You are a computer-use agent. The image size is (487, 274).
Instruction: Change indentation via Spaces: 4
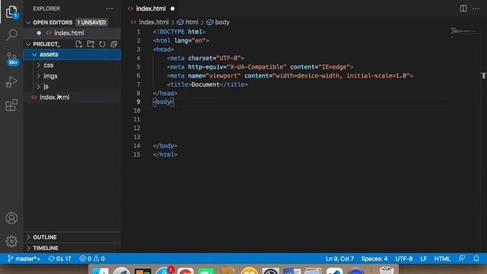coord(374,259)
